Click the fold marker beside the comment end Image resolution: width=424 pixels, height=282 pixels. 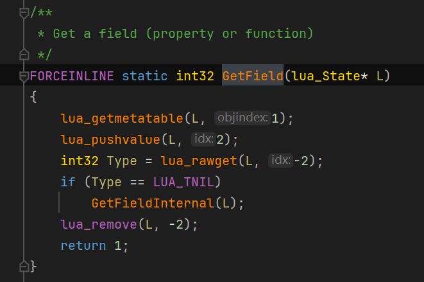click(24, 55)
